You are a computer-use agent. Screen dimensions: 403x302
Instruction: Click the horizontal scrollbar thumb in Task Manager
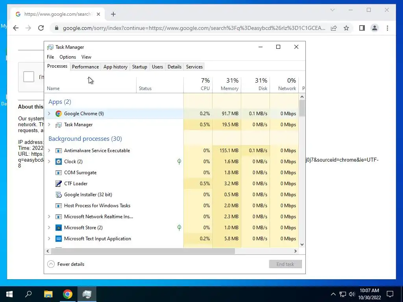tap(142, 251)
